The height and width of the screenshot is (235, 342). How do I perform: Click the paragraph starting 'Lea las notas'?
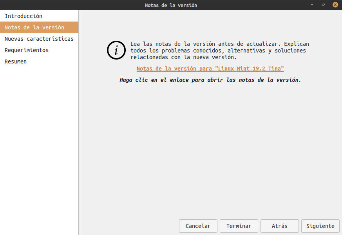[x=220, y=51]
